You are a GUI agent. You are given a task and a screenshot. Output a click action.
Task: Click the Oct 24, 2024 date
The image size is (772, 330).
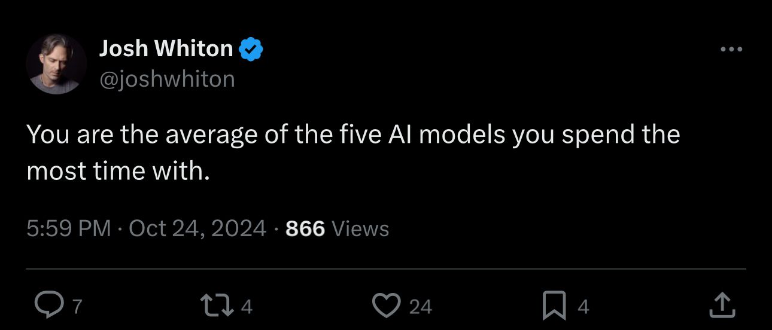click(x=197, y=228)
